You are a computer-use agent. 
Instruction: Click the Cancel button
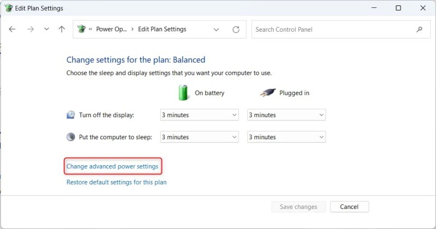349,207
